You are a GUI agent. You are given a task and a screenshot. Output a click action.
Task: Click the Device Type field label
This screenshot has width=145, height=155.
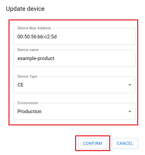pyautogui.click(x=27, y=77)
